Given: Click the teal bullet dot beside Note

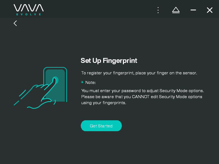Looking at the screenshot, I should pyautogui.click(x=82, y=82).
